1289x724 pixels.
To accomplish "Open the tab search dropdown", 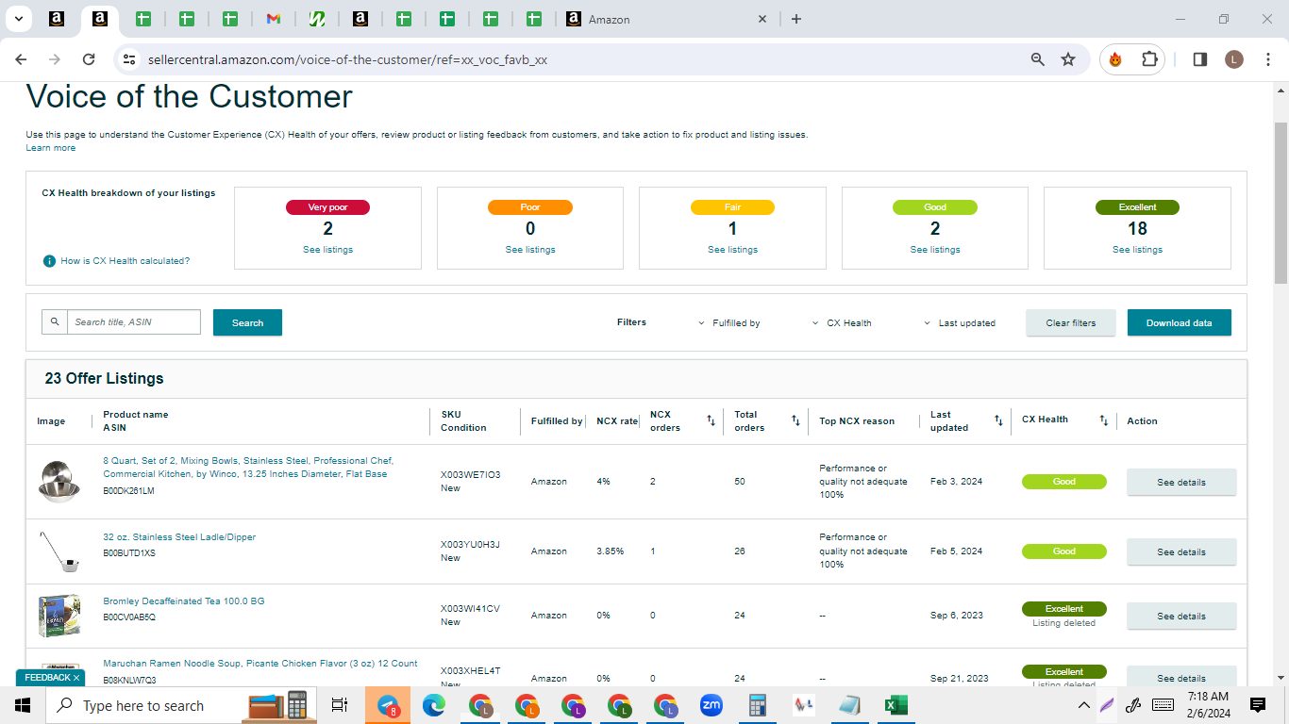I will click(18, 19).
